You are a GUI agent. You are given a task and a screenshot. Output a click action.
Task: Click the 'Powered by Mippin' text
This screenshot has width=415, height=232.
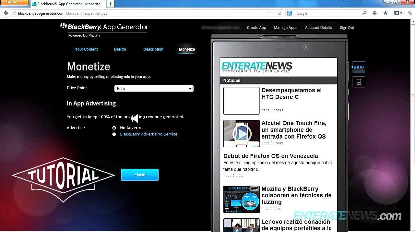pyautogui.click(x=84, y=36)
